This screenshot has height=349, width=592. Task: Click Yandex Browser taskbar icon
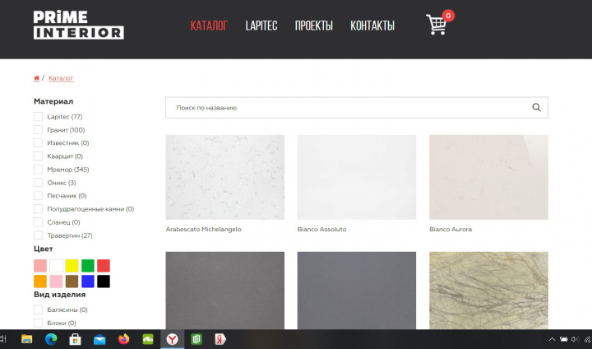172,339
